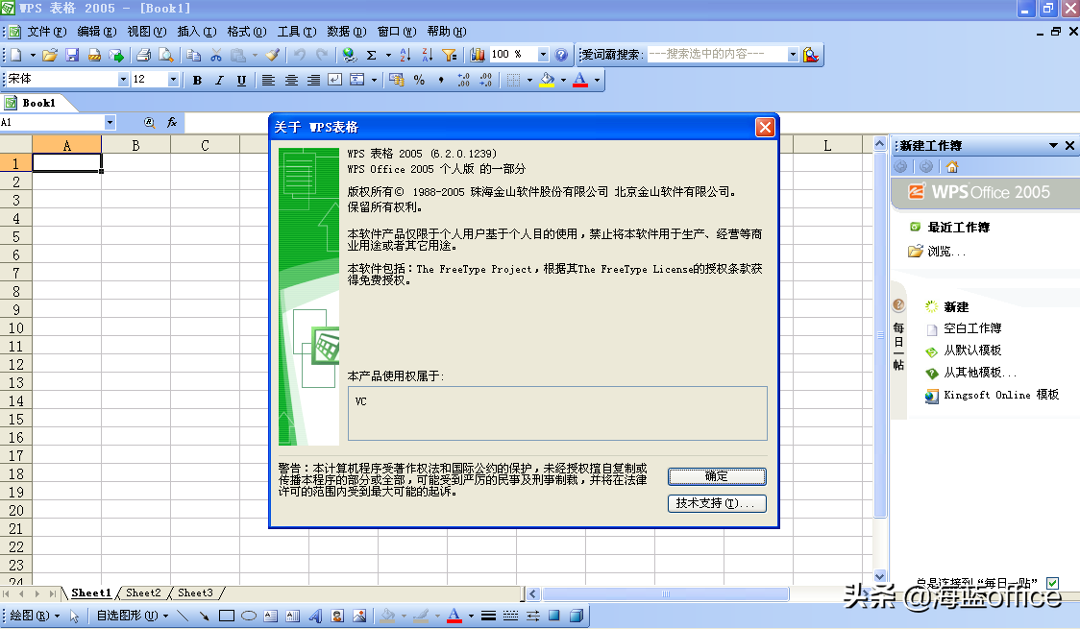This screenshot has height=629, width=1080.
Task: Expand the Draw menu
Action: coord(34,616)
